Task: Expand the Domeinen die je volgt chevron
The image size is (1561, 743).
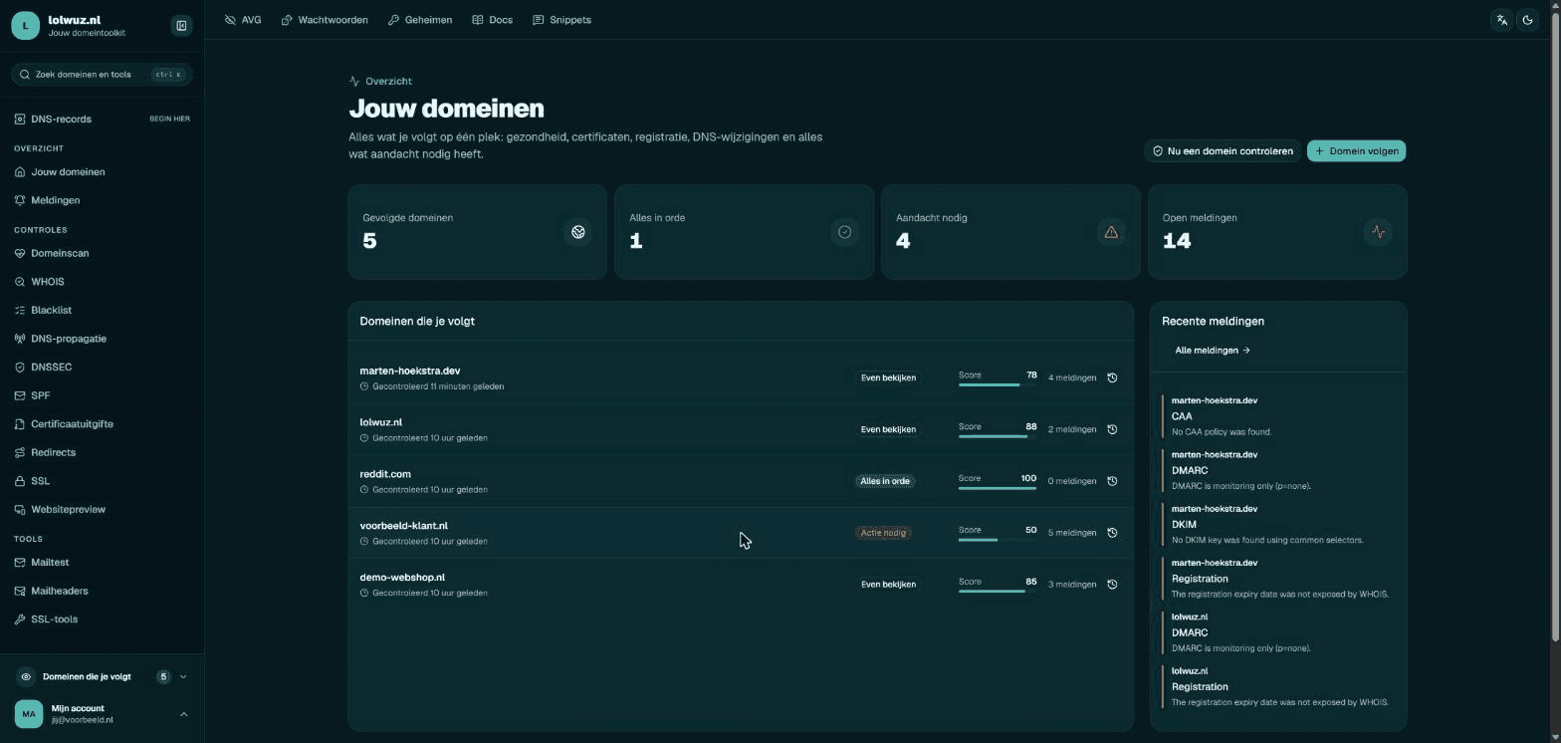Action: [x=183, y=677]
